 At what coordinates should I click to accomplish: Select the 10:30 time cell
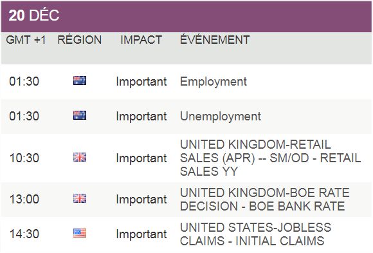tap(24, 158)
